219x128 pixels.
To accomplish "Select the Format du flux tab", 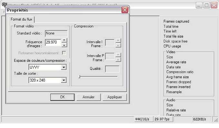I will [21, 19].
